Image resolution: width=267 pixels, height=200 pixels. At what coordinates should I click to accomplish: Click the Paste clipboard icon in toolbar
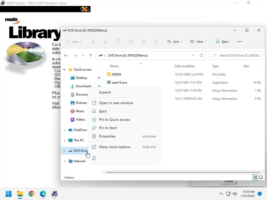pyautogui.click(x=118, y=41)
